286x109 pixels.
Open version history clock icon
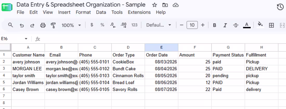[280, 7]
